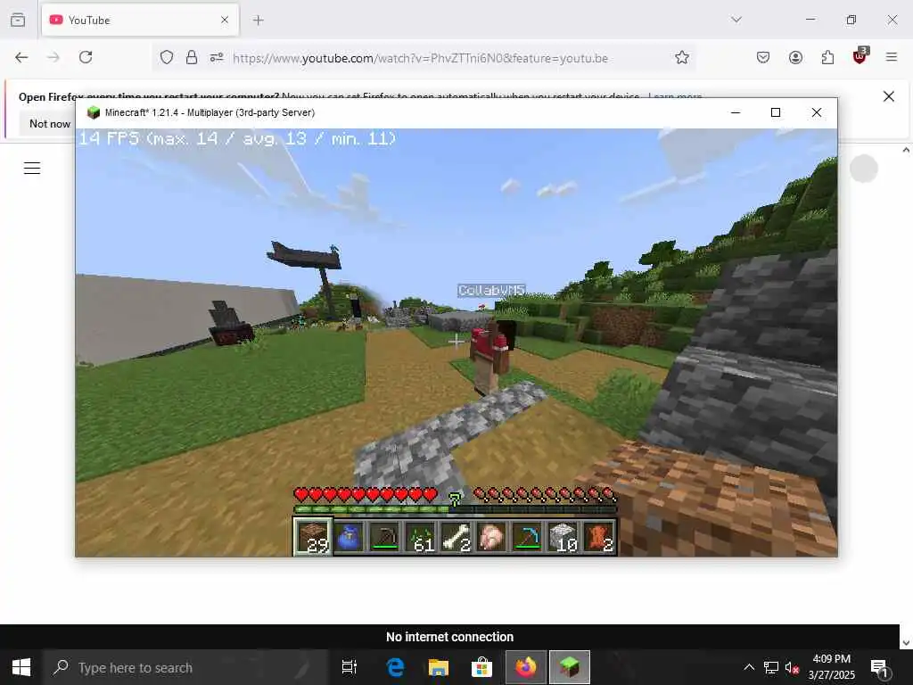Viewport: 913px width, 685px height.
Task: Open a new Firefox tab
Action: (x=259, y=20)
